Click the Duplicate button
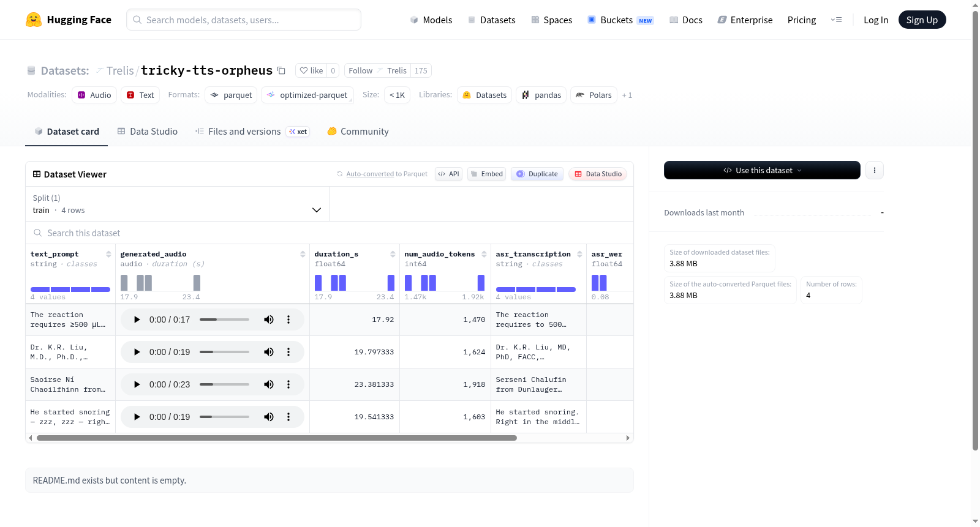The image size is (980, 527). (537, 174)
